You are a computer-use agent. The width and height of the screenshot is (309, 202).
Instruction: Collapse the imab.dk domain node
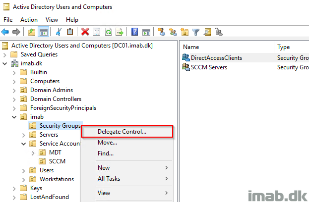pos(5,63)
